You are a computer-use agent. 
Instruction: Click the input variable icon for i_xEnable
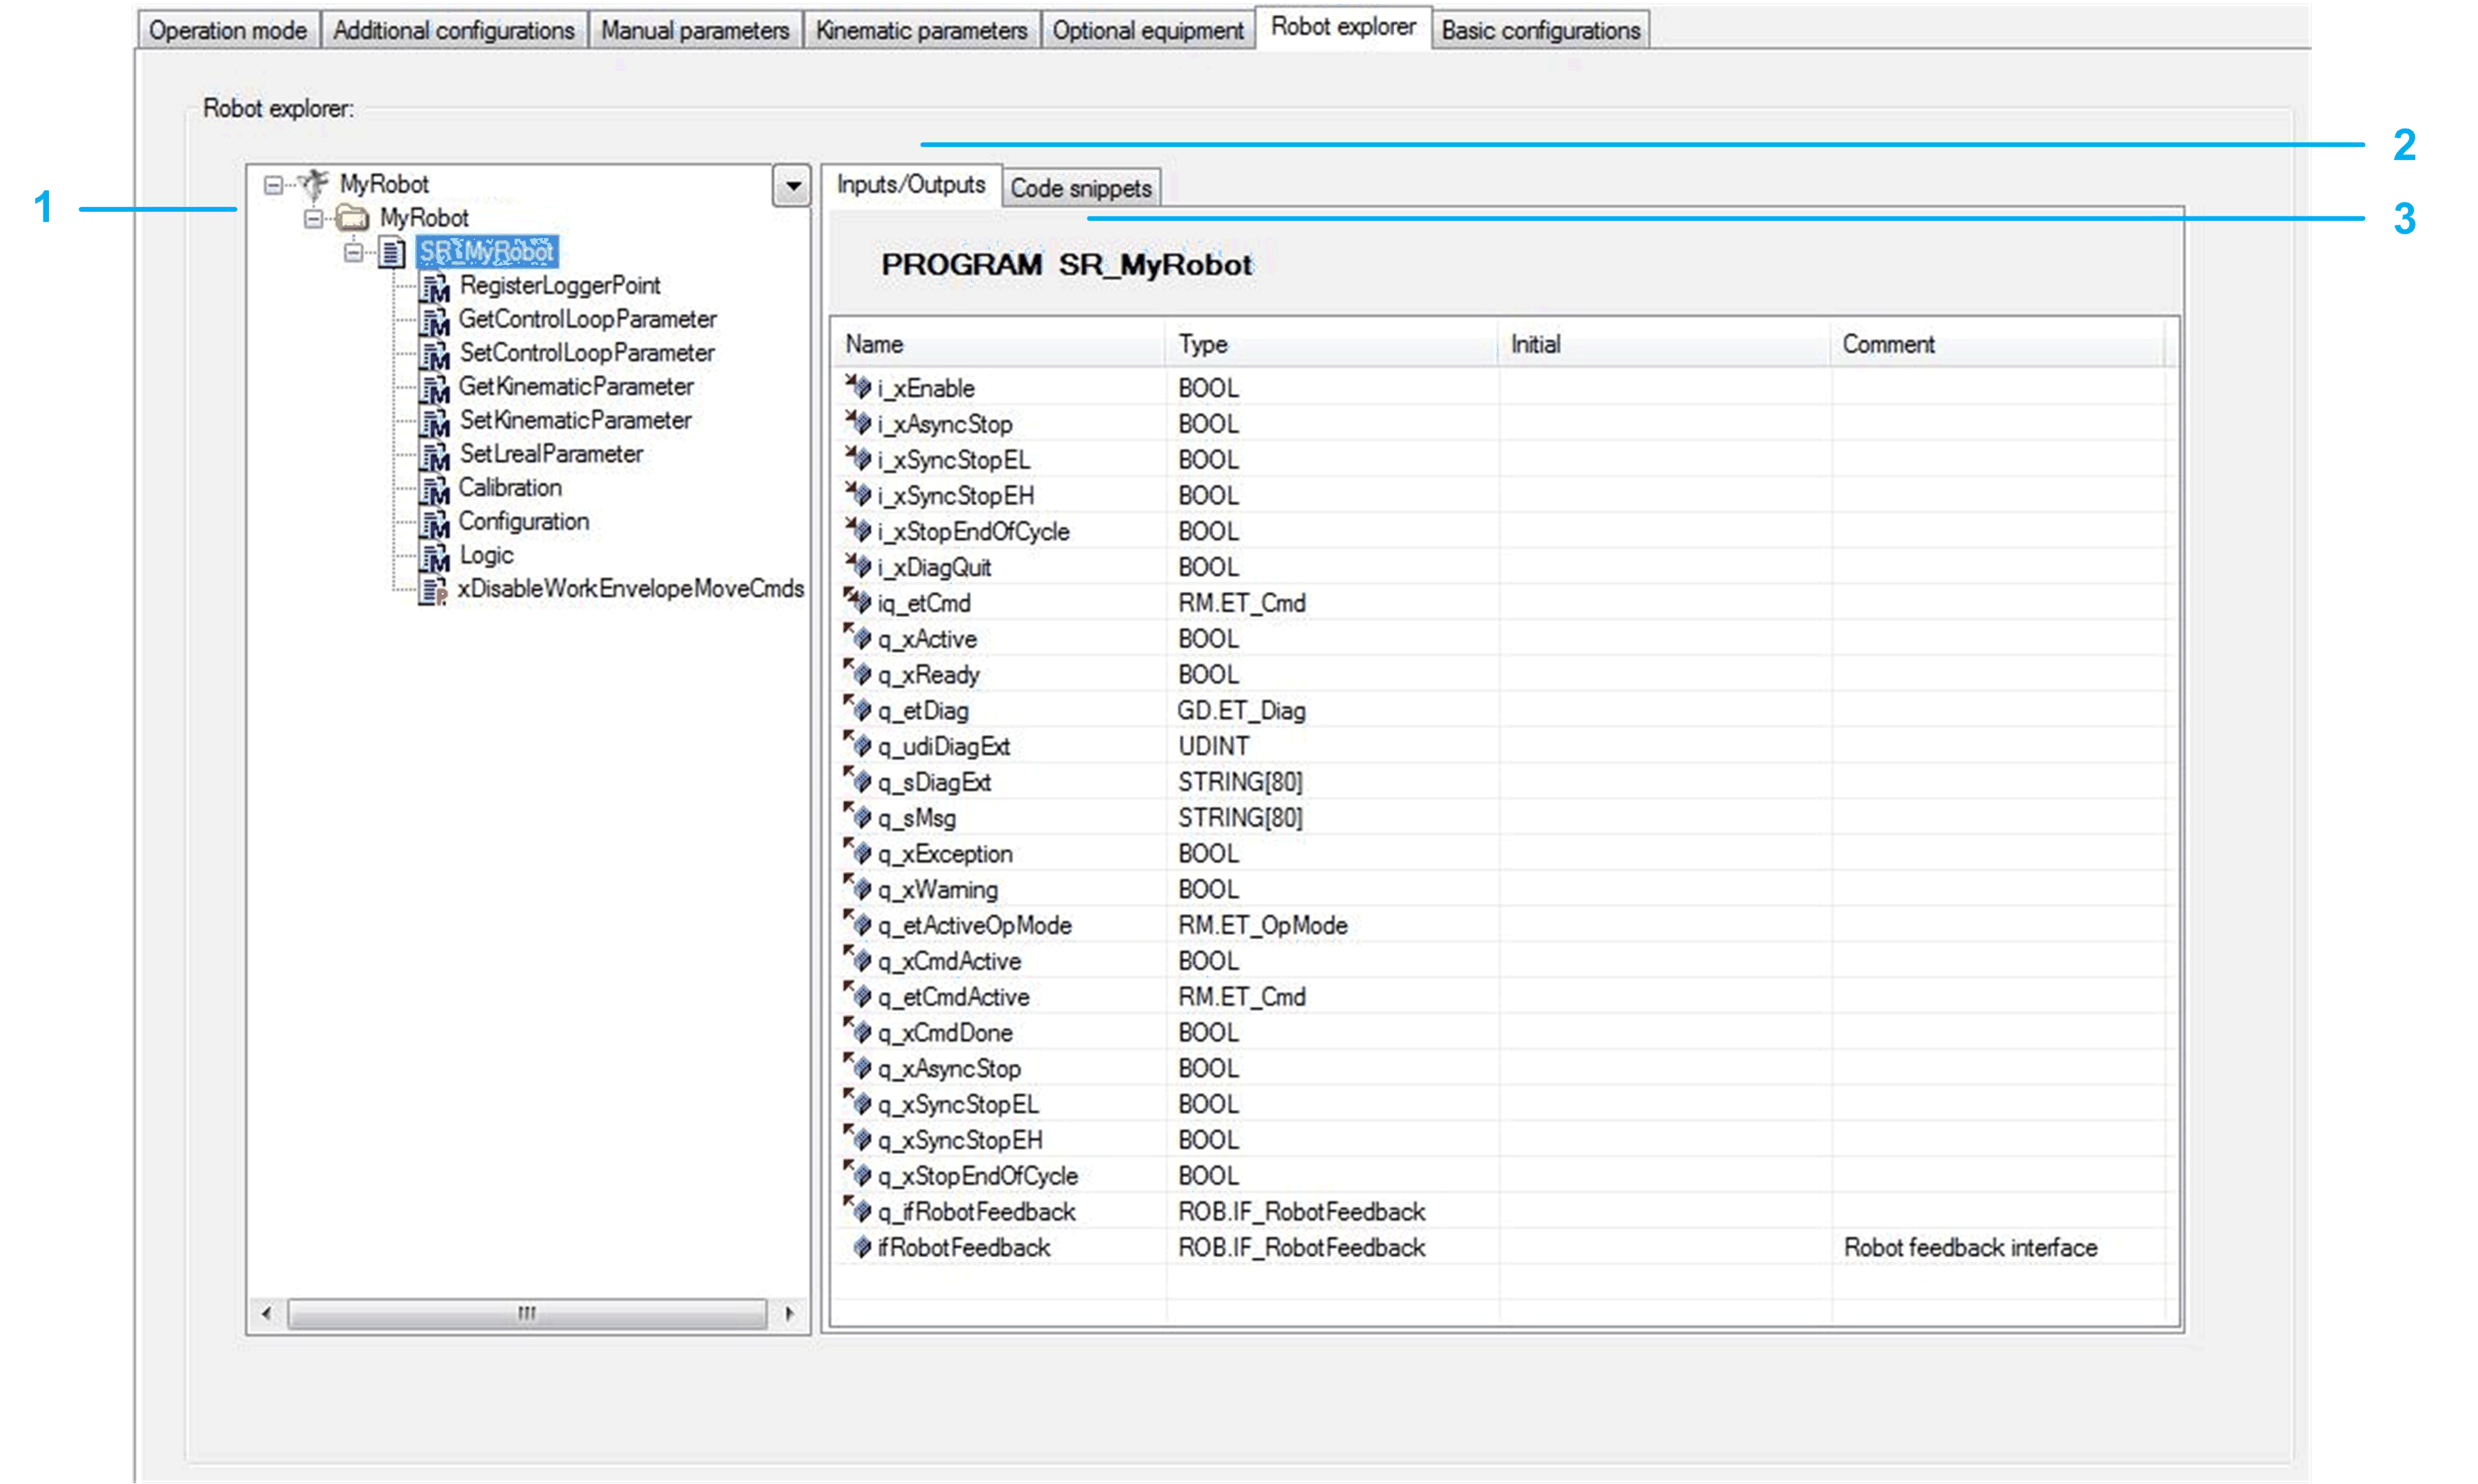click(857, 387)
